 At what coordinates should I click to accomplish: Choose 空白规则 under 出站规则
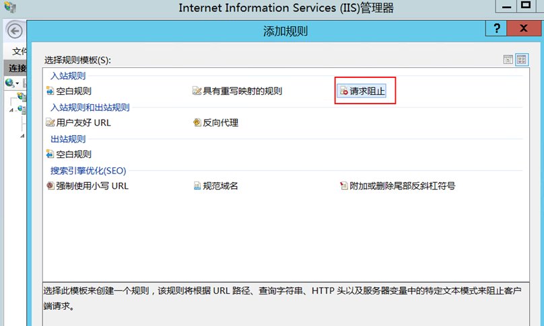tap(73, 155)
